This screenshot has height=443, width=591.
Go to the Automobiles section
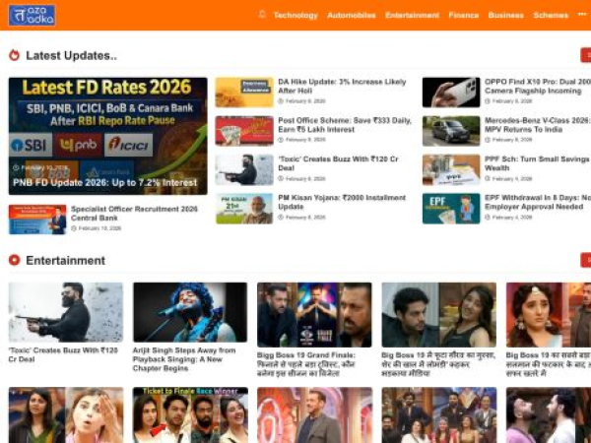pos(351,16)
